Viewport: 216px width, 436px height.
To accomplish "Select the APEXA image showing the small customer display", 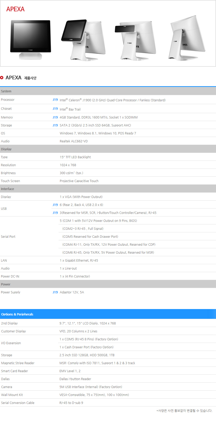I will click(x=135, y=41).
